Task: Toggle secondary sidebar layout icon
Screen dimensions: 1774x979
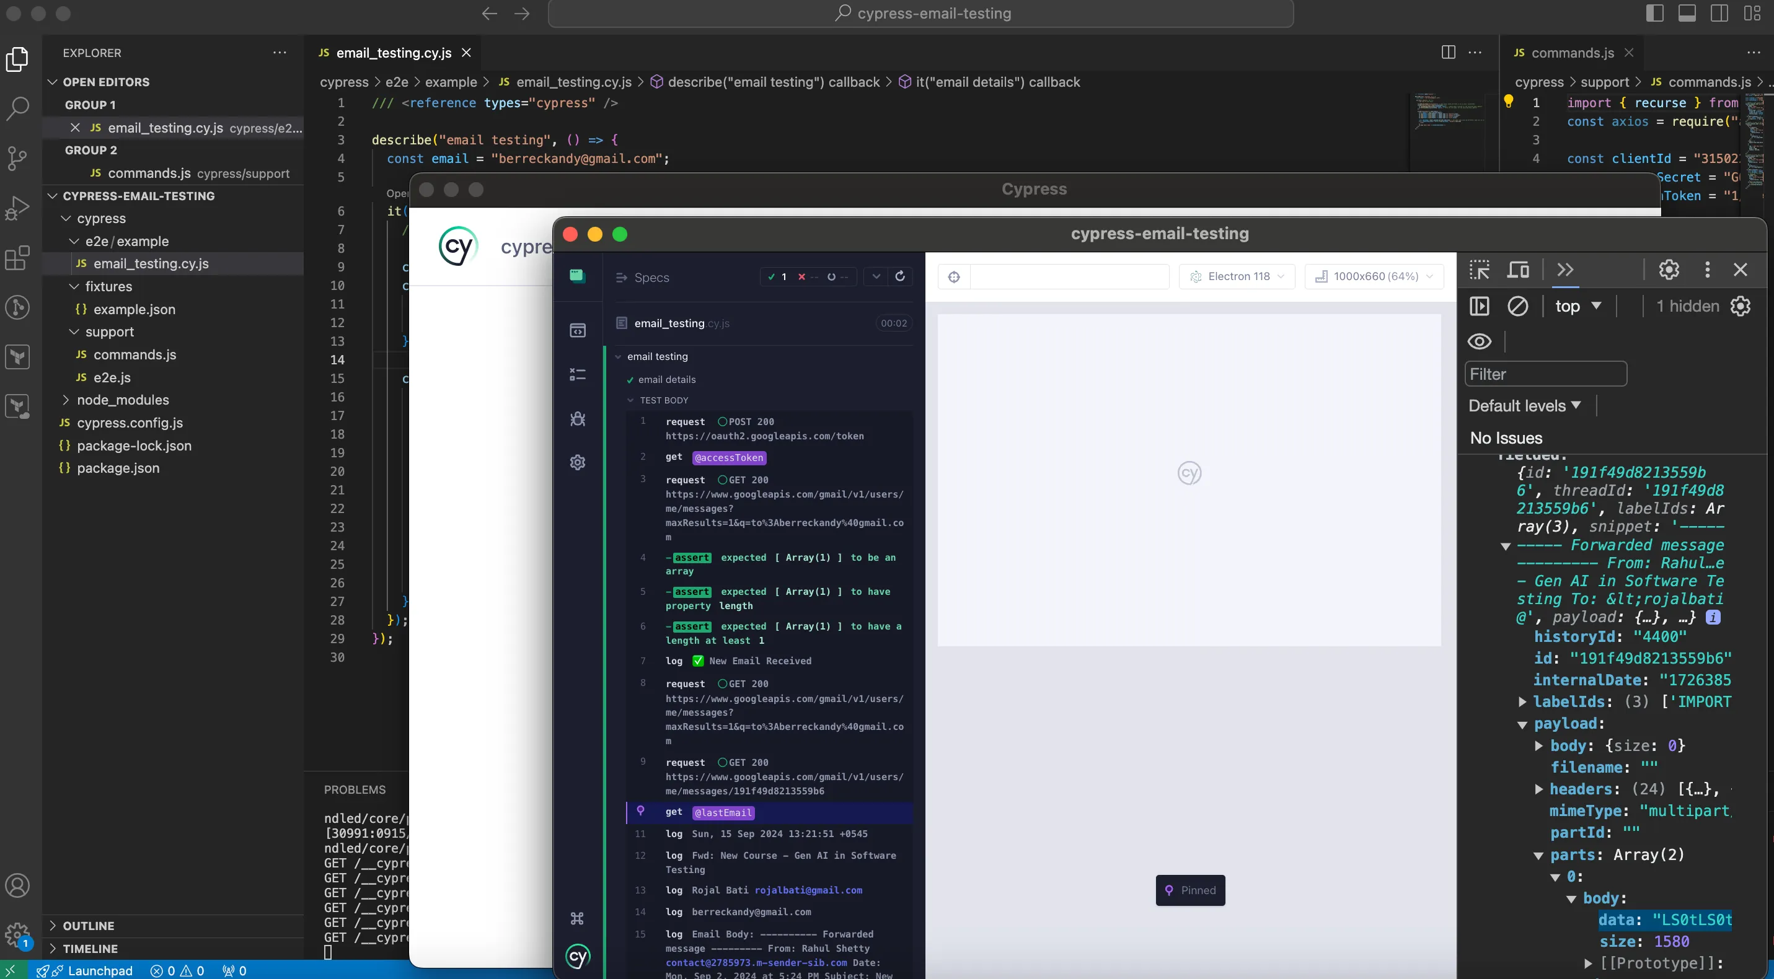Action: point(1719,14)
